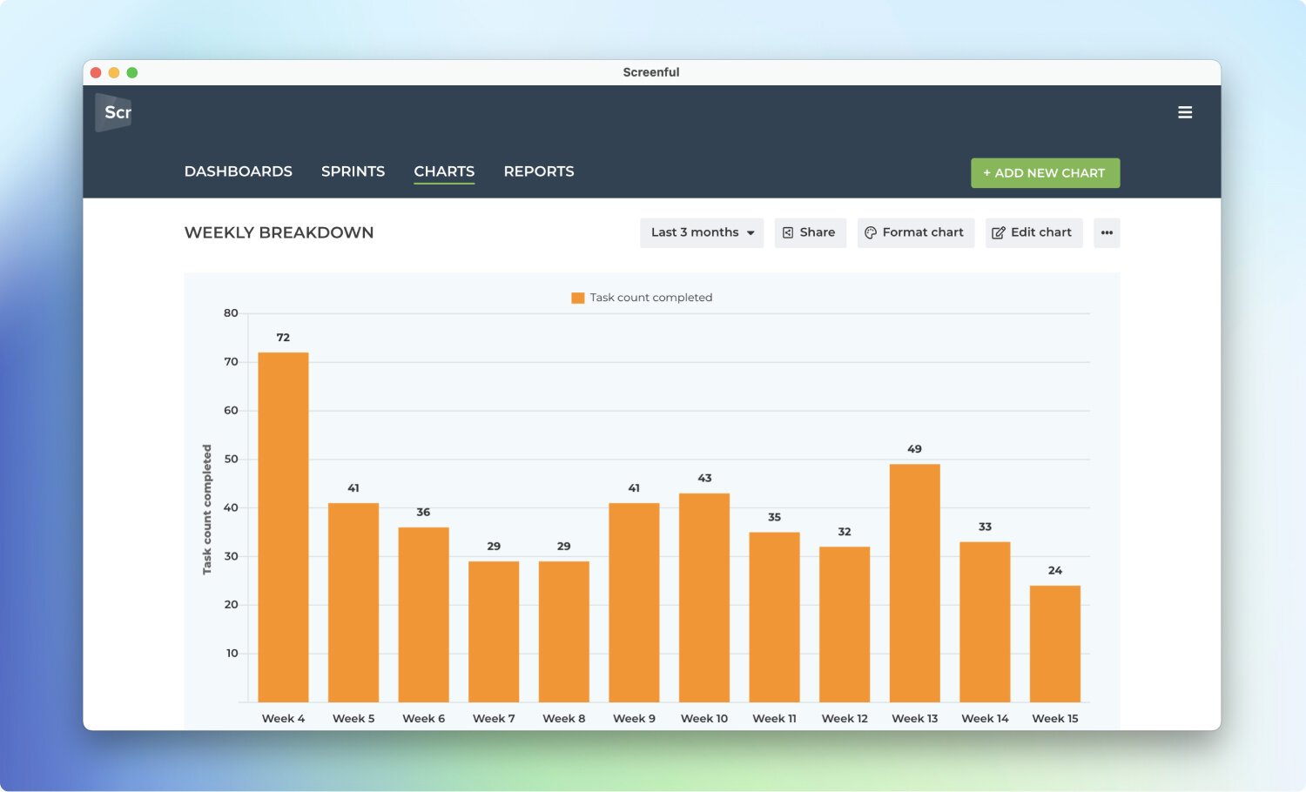Click the Week 4 axis label
This screenshot has height=792, width=1306.
click(x=283, y=719)
